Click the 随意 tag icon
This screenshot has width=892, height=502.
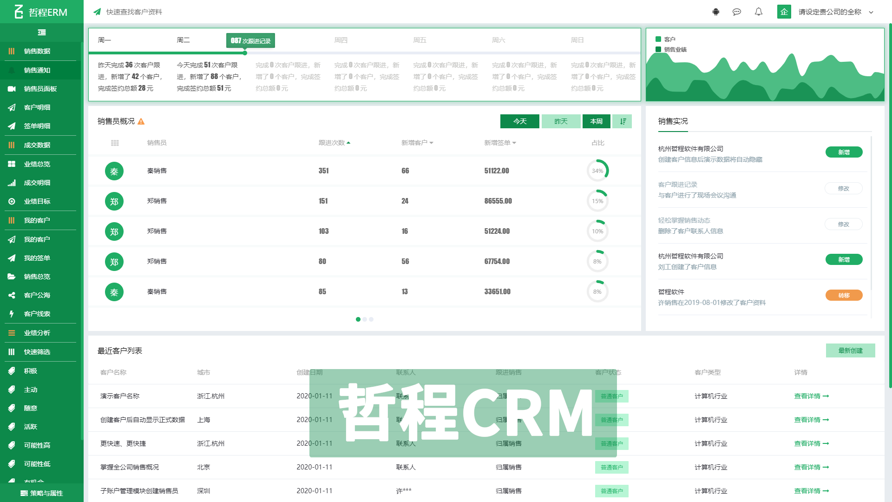(12, 408)
